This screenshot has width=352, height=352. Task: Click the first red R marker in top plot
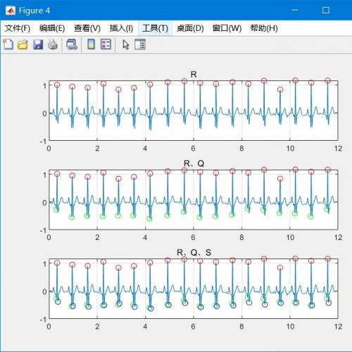click(x=57, y=85)
